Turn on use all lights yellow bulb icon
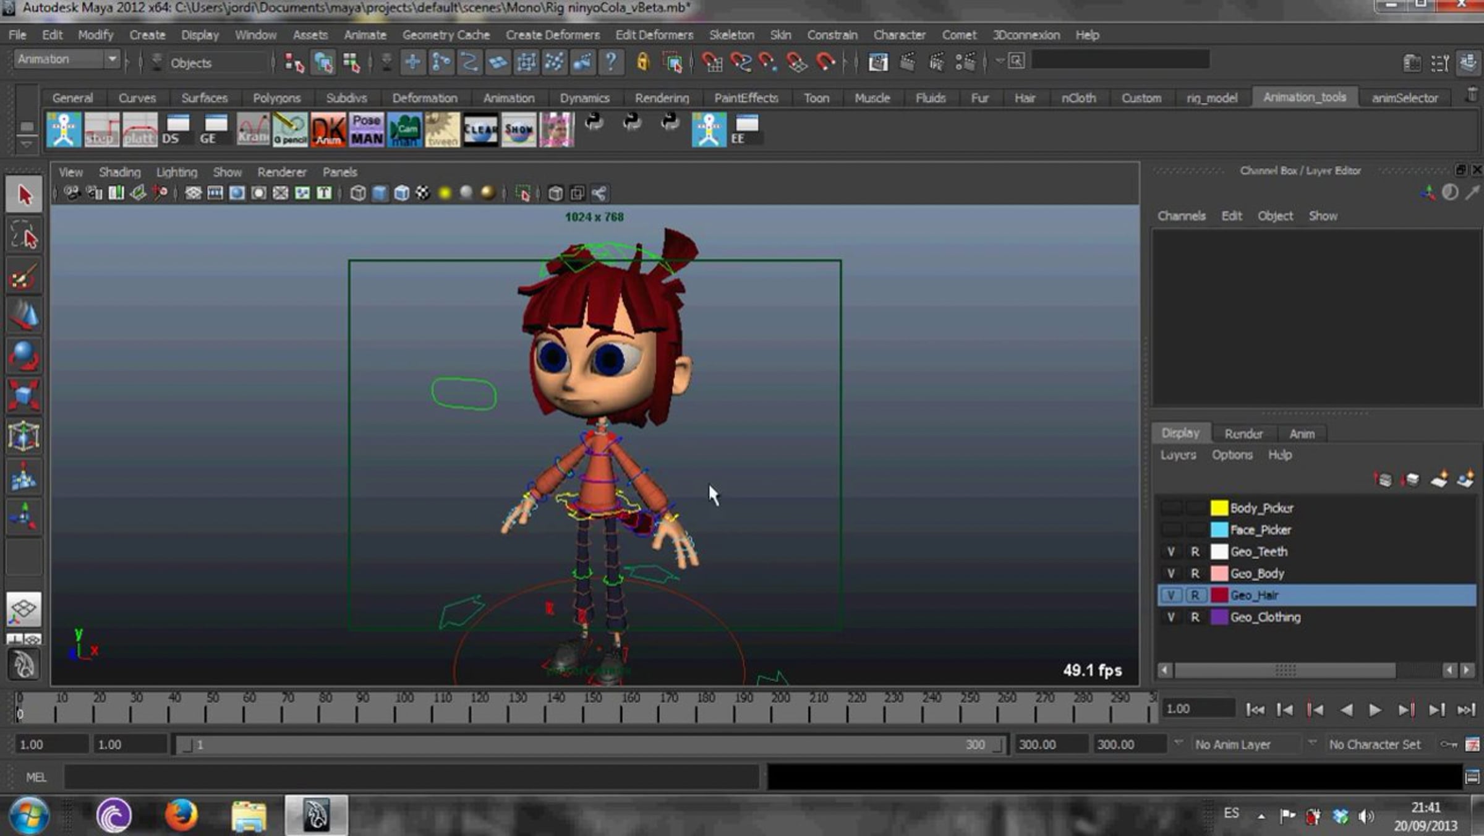Screen dimensions: 1484x836 tap(445, 194)
